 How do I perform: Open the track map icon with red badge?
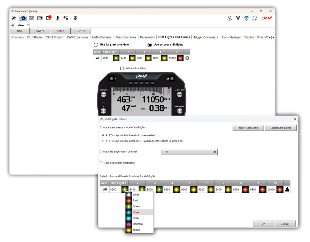click(48, 18)
